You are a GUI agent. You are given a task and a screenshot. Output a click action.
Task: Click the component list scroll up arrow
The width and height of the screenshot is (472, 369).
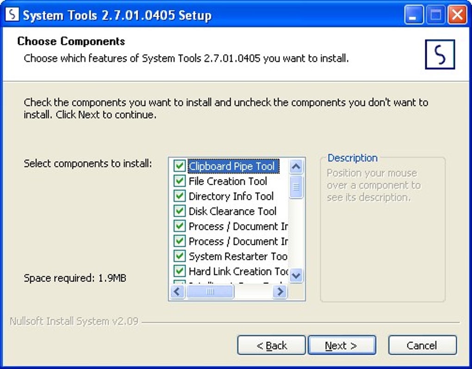[x=296, y=166]
